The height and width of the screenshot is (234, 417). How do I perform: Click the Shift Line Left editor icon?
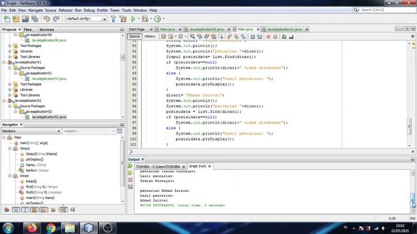(x=252, y=36)
